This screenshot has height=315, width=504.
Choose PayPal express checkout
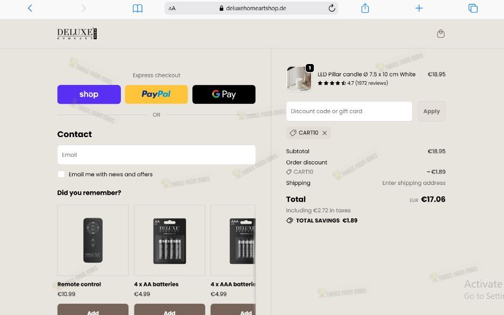tap(156, 94)
